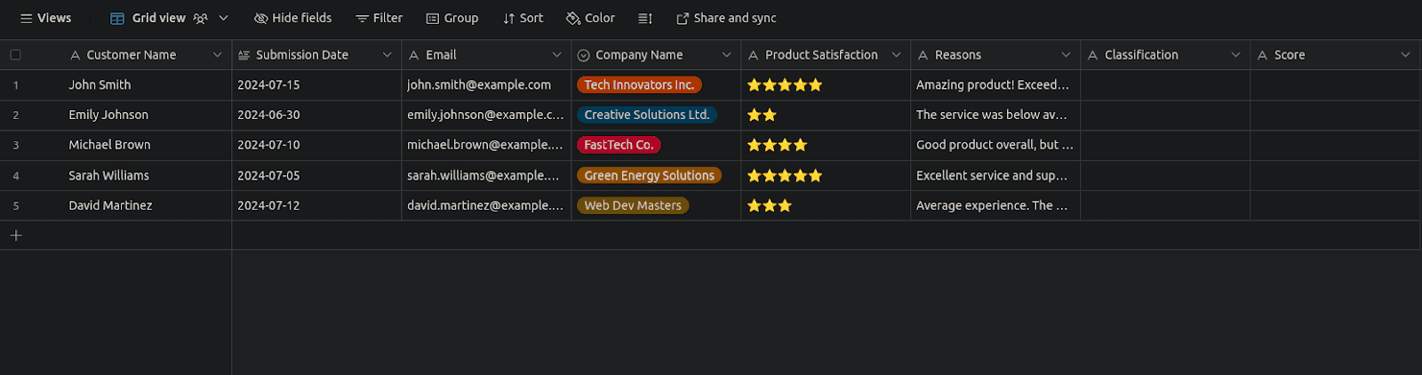
Task: Toggle the select-all rows checkbox
Action: tap(16, 55)
